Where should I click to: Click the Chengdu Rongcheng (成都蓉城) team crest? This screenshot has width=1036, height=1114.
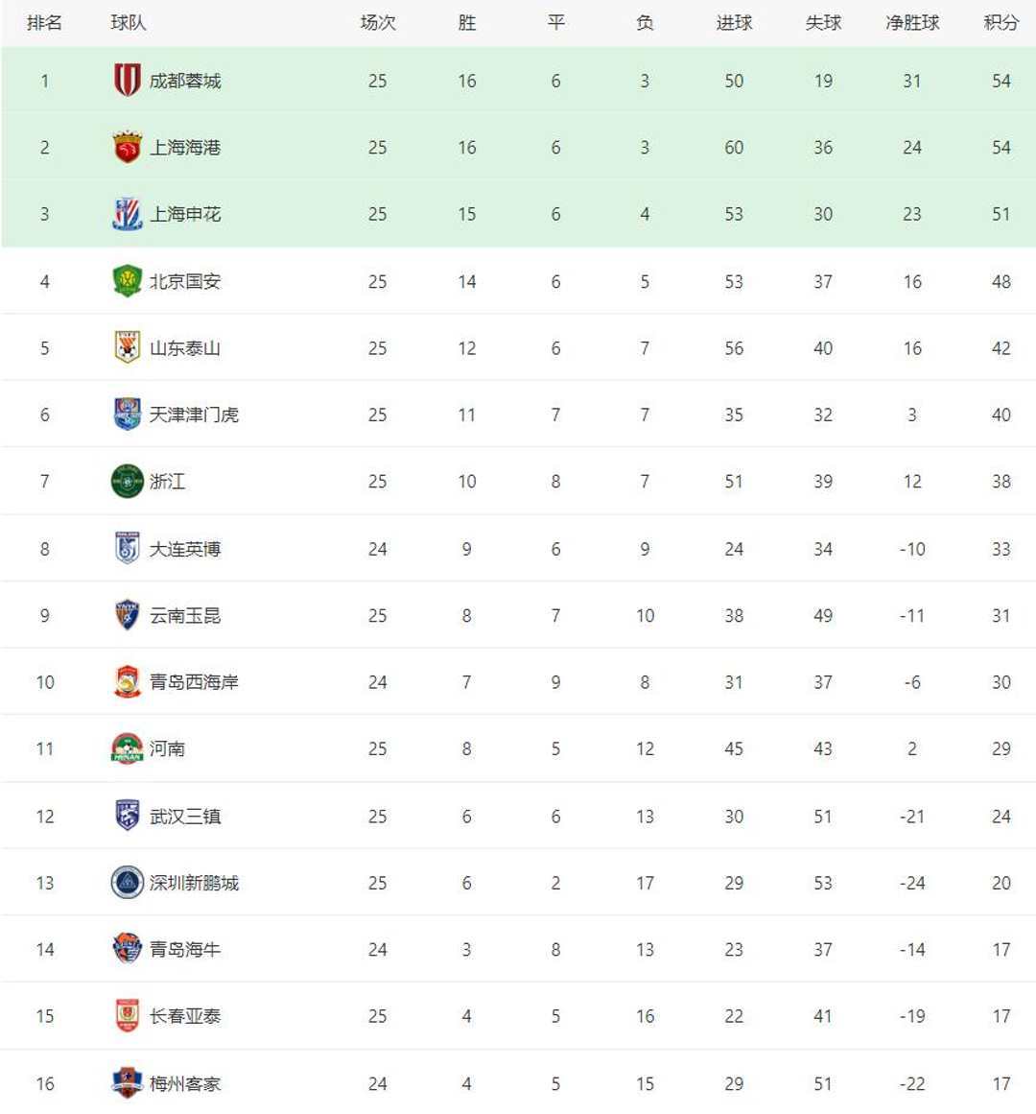point(127,81)
